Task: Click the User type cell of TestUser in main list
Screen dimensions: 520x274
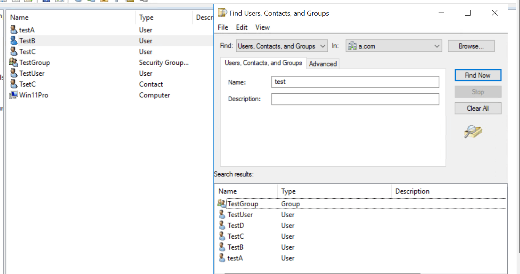Action: (x=146, y=73)
